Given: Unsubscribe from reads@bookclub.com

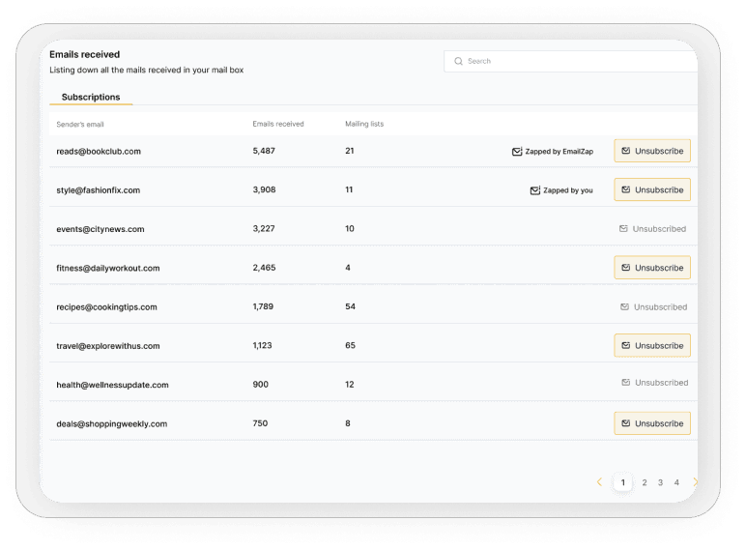Looking at the screenshot, I should coord(652,151).
